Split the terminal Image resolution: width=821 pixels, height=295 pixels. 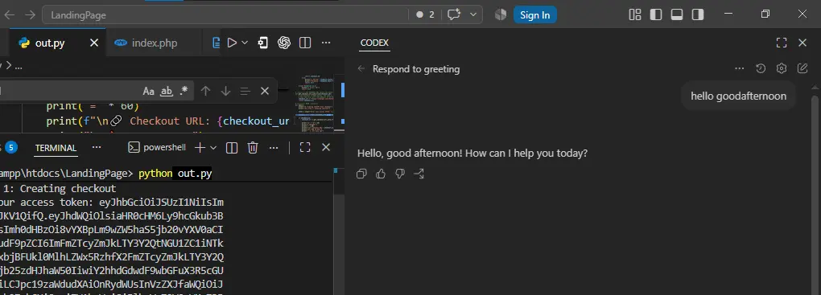[x=232, y=148]
